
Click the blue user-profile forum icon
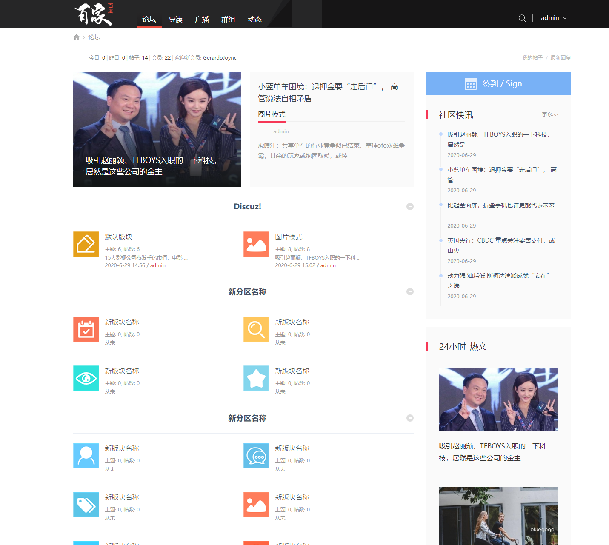pos(86,456)
